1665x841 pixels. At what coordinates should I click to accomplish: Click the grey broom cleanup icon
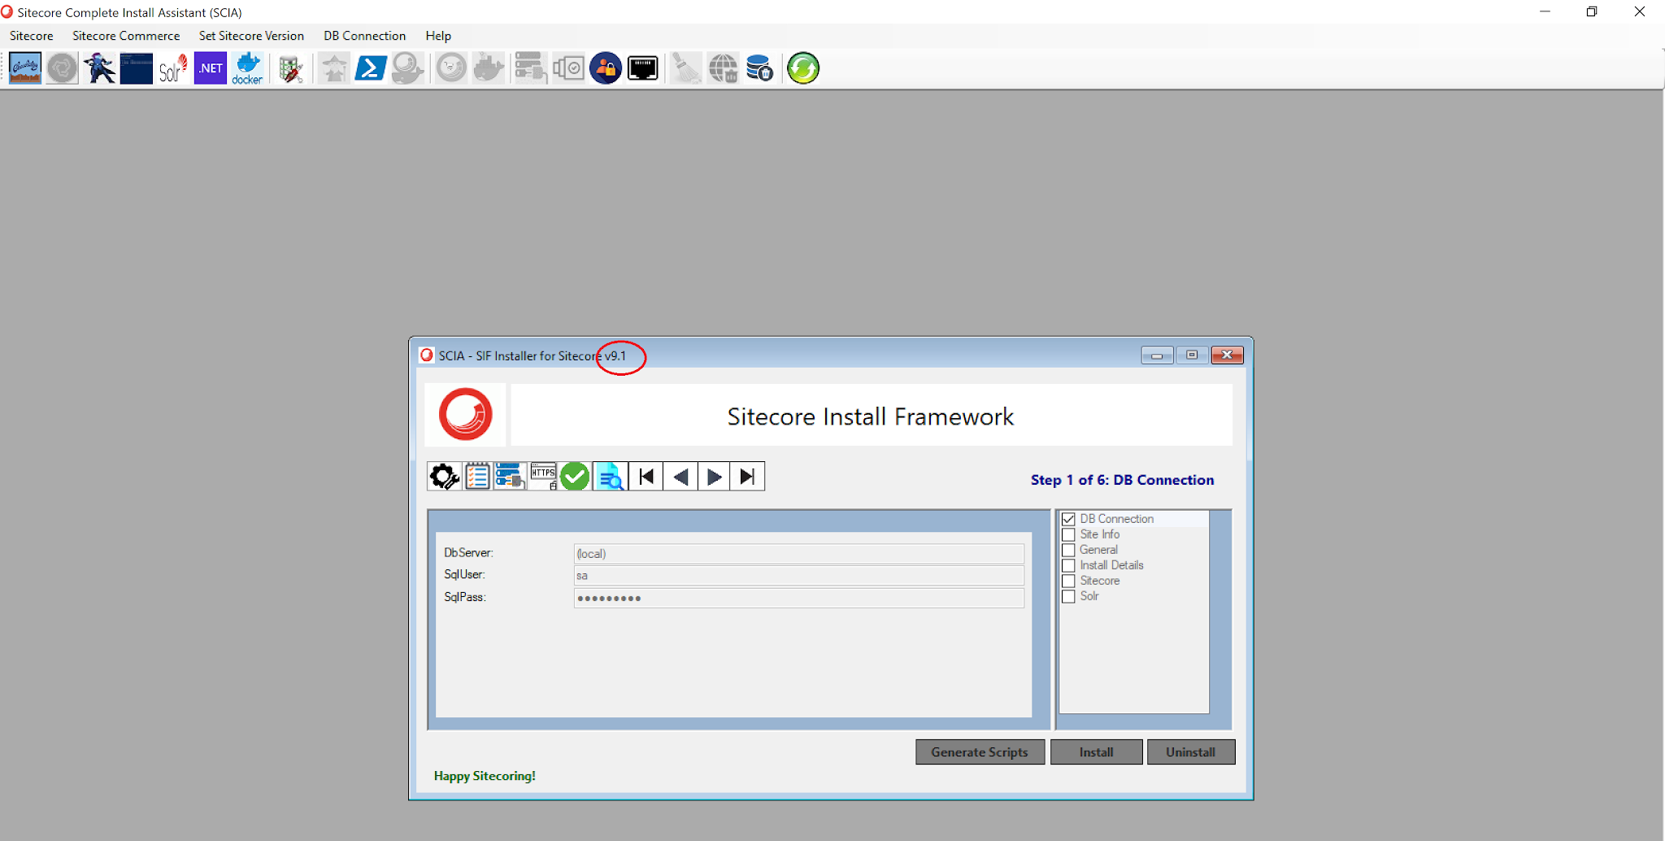(686, 68)
